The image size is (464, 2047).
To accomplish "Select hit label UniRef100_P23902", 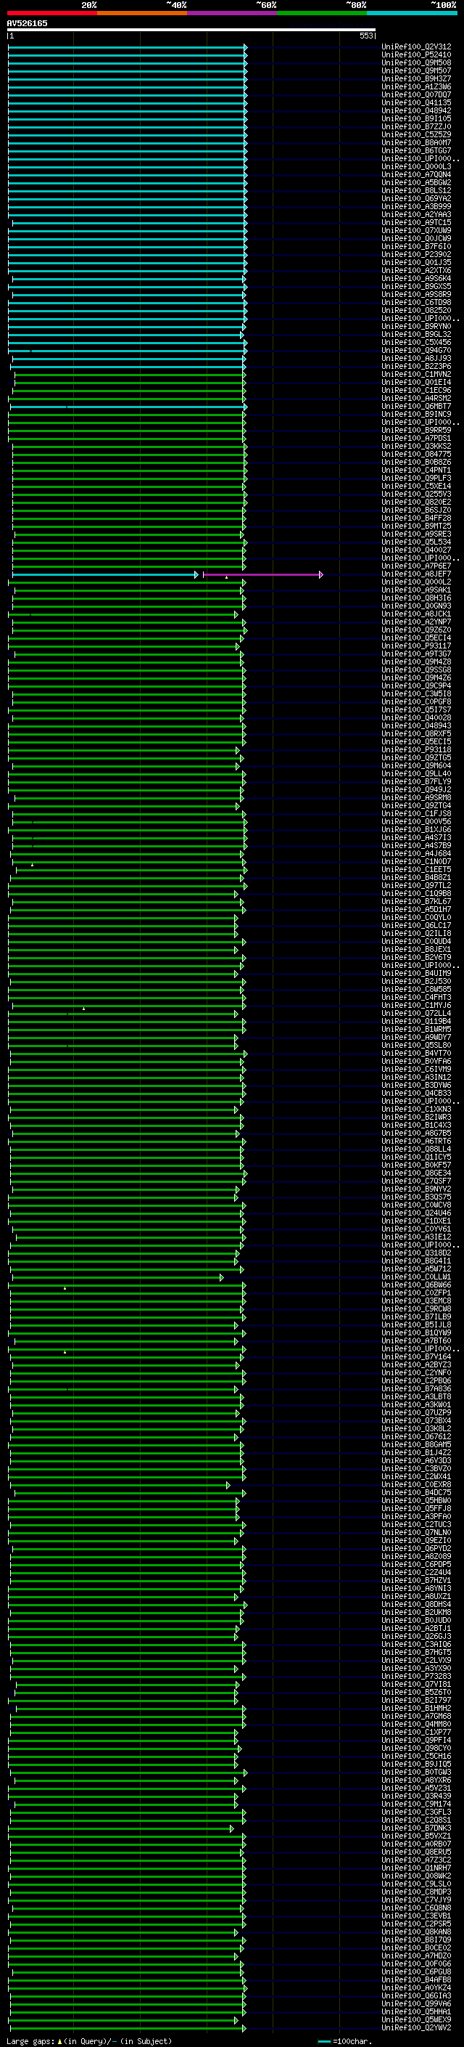I will click(416, 254).
